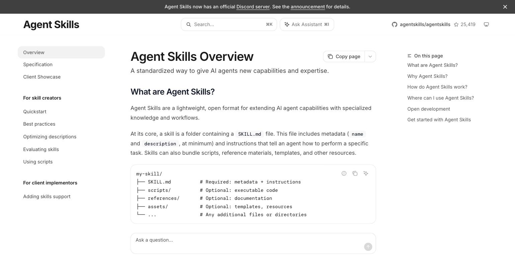The height and width of the screenshot is (262, 515).
Task: Click the description inline code text
Action: (x=160, y=144)
